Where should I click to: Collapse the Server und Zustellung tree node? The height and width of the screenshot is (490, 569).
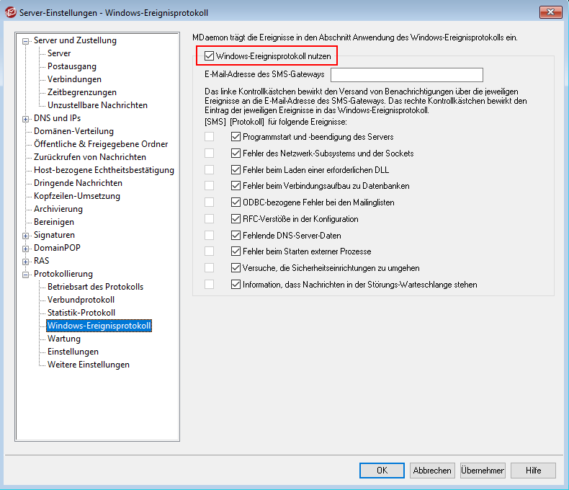pyautogui.click(x=27, y=41)
